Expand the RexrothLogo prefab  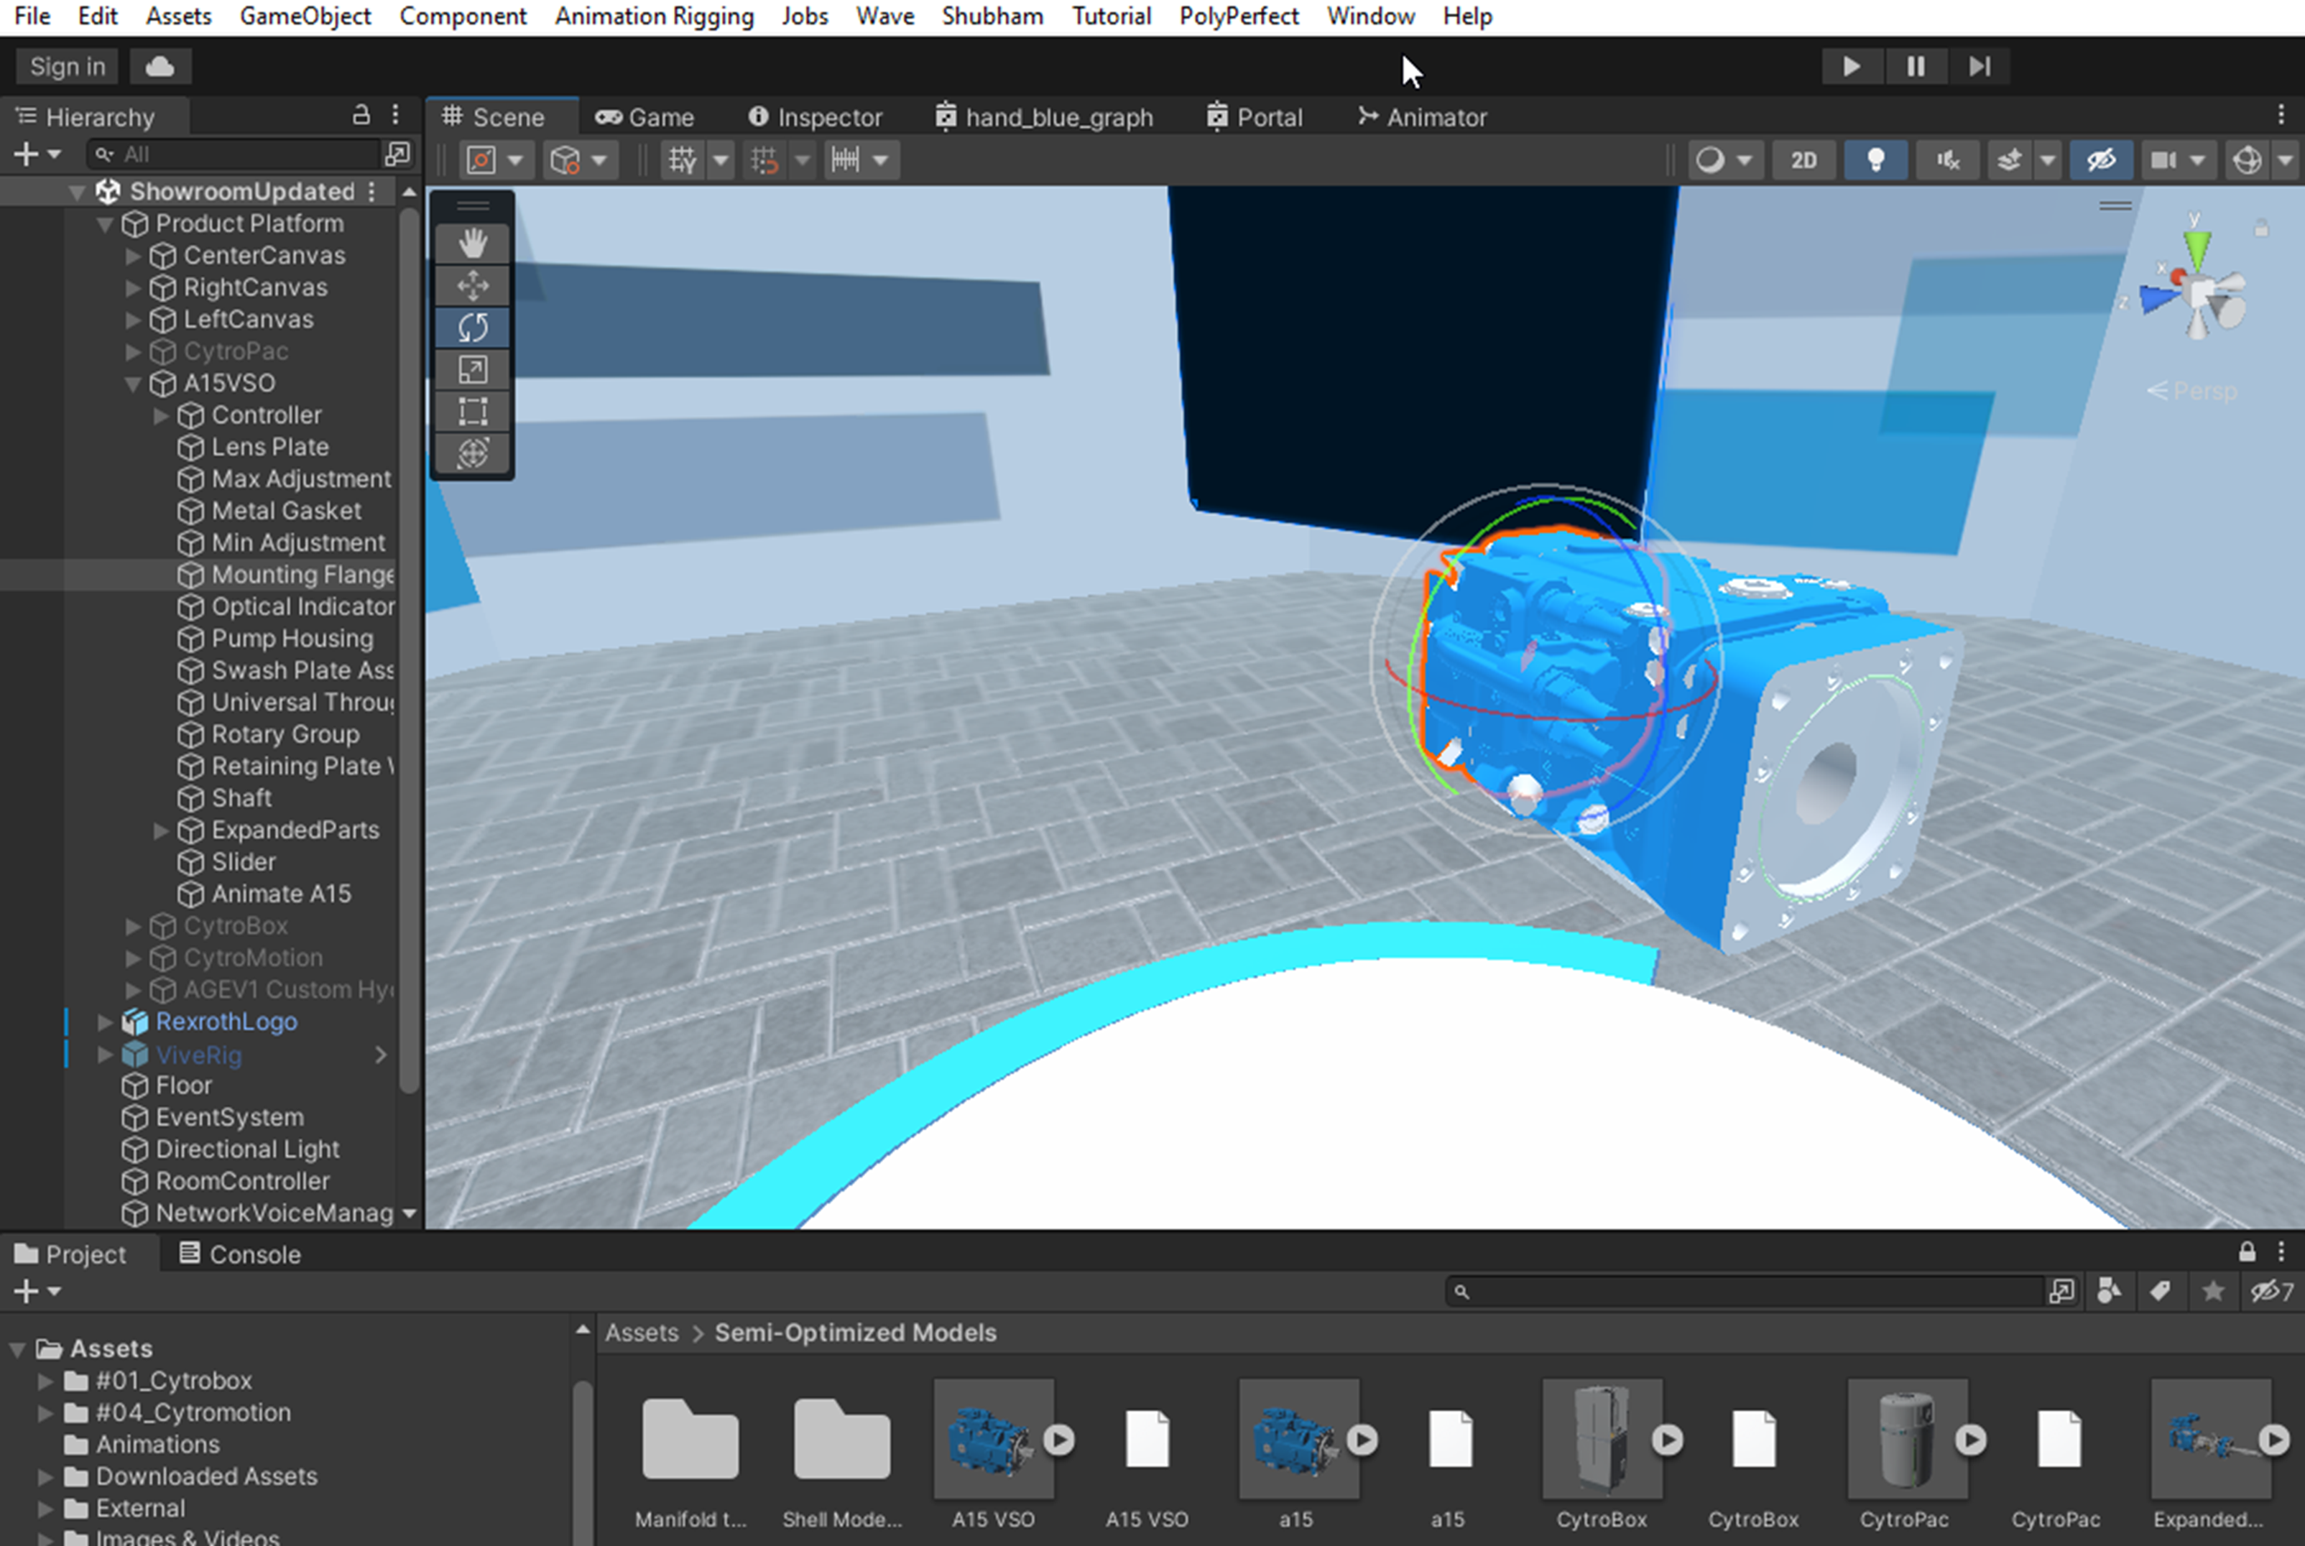[x=106, y=1022]
